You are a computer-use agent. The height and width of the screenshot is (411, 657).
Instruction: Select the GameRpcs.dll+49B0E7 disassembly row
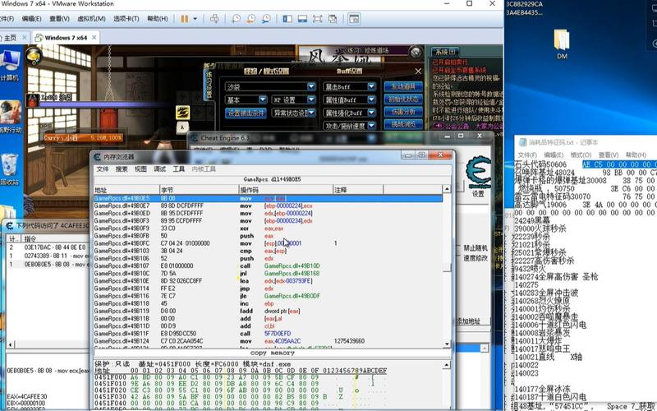click(268, 206)
